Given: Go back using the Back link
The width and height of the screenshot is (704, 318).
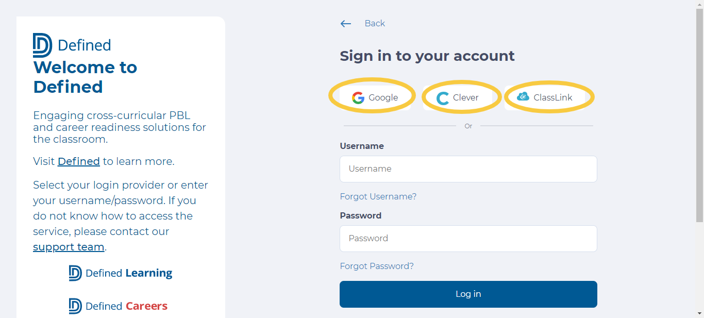Looking at the screenshot, I should tap(375, 24).
